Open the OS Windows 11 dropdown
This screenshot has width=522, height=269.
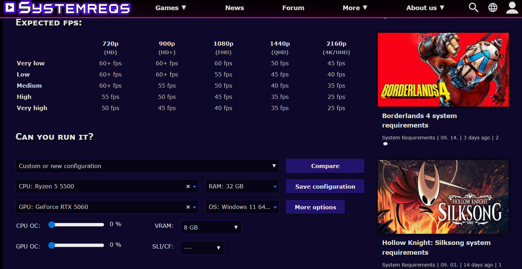(x=243, y=207)
